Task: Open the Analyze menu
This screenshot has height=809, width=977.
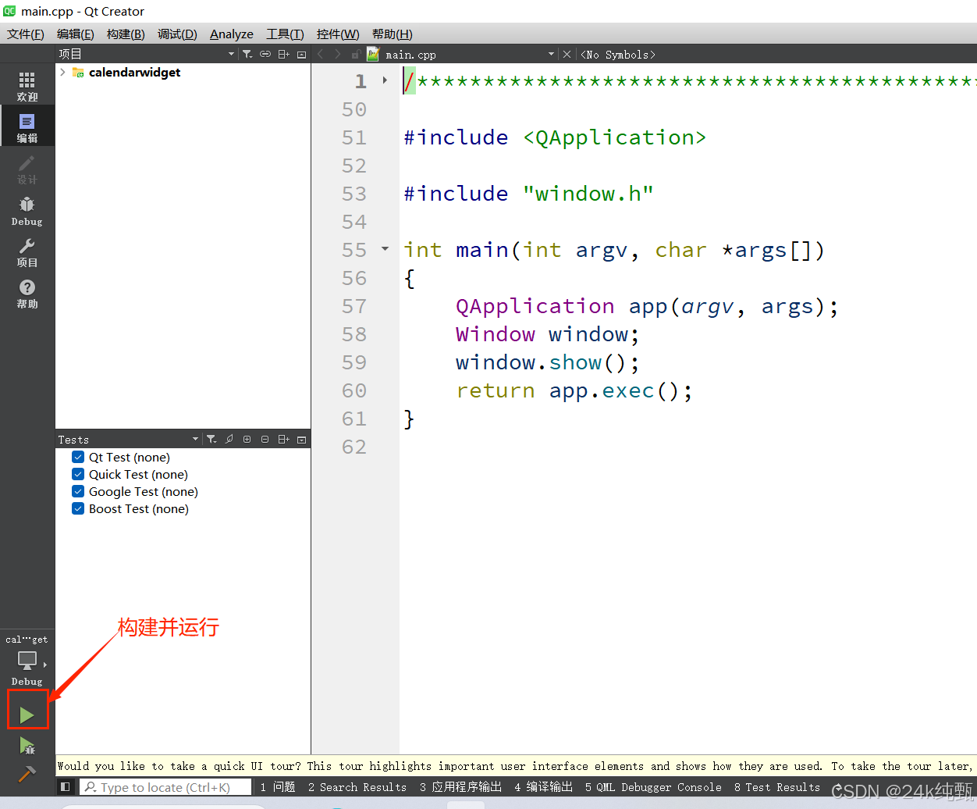Action: [232, 34]
